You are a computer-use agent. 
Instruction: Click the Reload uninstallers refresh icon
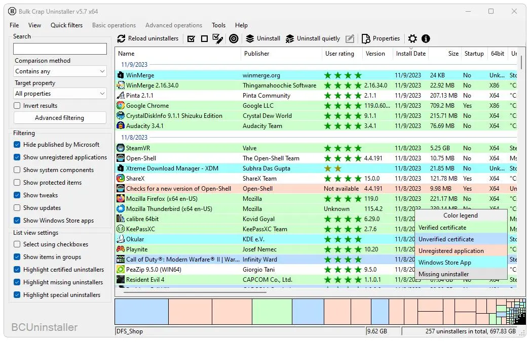tap(121, 38)
